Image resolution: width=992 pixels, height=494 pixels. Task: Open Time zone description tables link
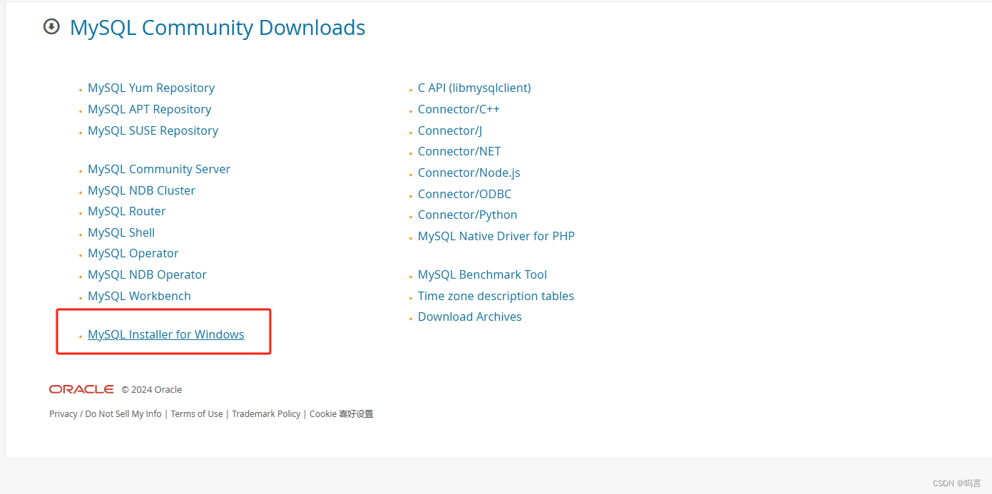[496, 296]
